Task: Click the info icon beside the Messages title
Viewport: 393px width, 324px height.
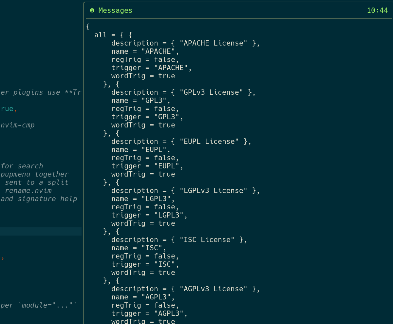Action: [92, 10]
